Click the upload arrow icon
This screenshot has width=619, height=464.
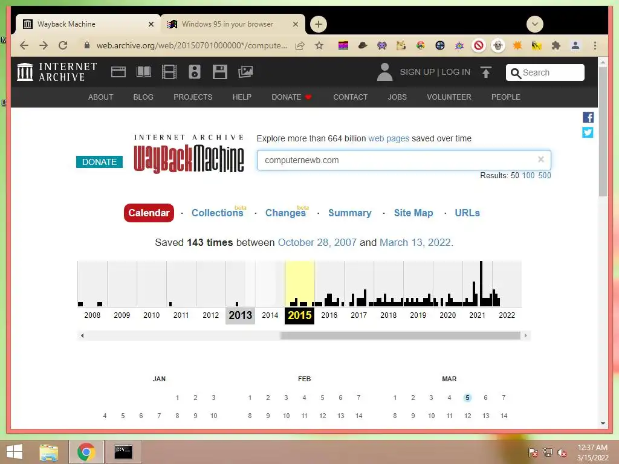pyautogui.click(x=486, y=72)
